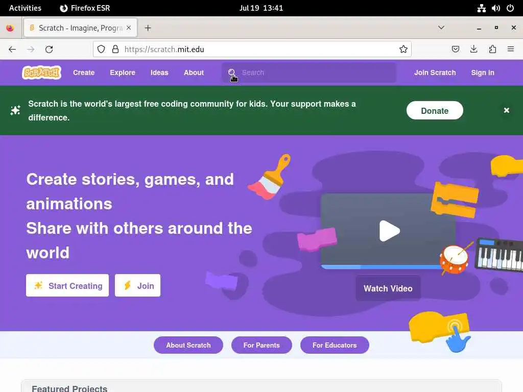The image size is (523, 392).
Task: Open the Save to Pocket icon
Action: tap(455, 50)
